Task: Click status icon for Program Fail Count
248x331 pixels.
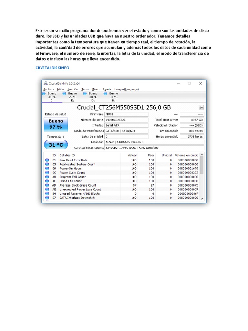Action: pyautogui.click(x=47, y=177)
